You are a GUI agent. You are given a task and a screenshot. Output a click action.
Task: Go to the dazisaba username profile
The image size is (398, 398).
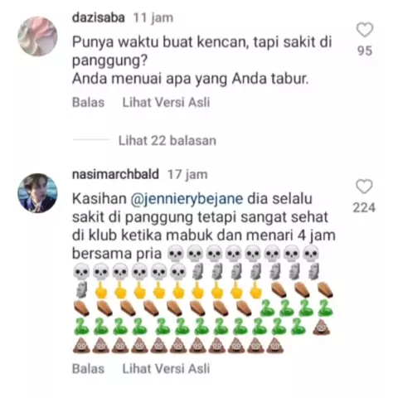pyautogui.click(x=99, y=17)
